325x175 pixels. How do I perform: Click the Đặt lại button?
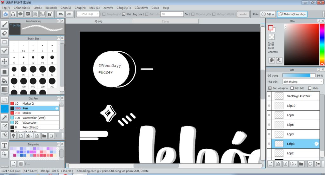pos(268,14)
